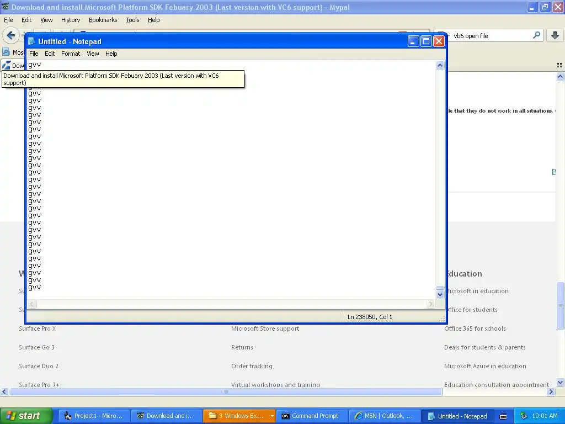Open the Surface Pro X link
Screen dimensions: 565x424
pyautogui.click(x=37, y=328)
